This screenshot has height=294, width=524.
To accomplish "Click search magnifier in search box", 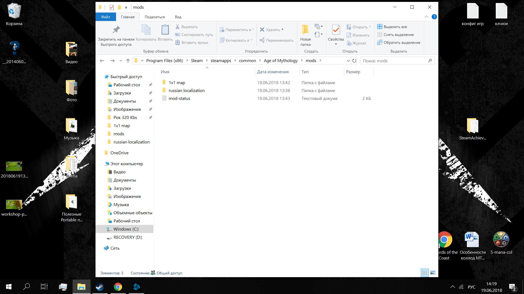I will 430,61.
